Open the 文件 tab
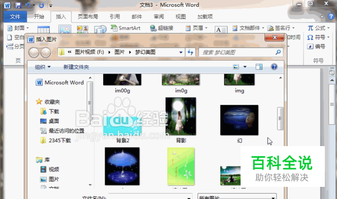 (15, 17)
